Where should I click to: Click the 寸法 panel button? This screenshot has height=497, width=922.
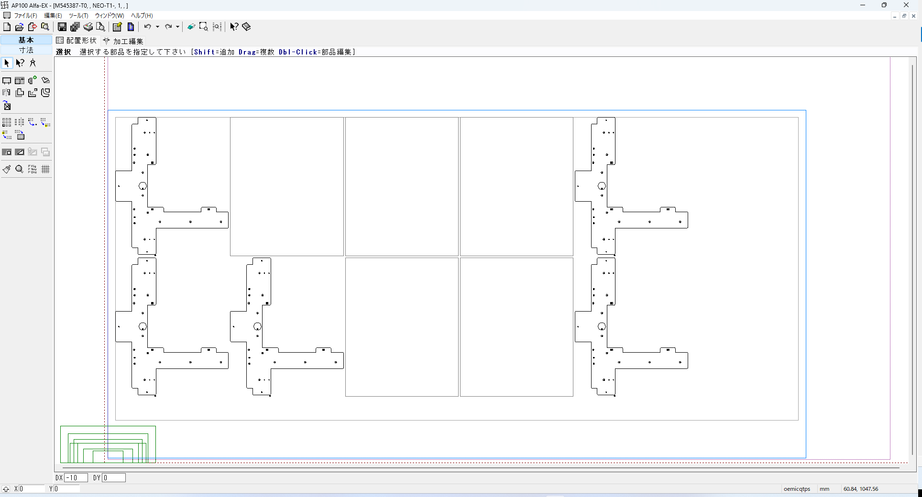26,50
